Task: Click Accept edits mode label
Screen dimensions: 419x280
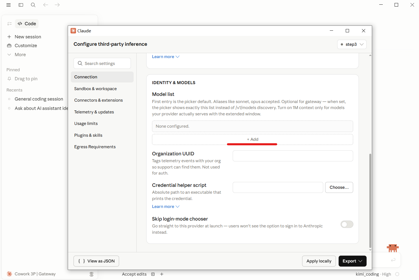Action: pyautogui.click(x=134, y=274)
